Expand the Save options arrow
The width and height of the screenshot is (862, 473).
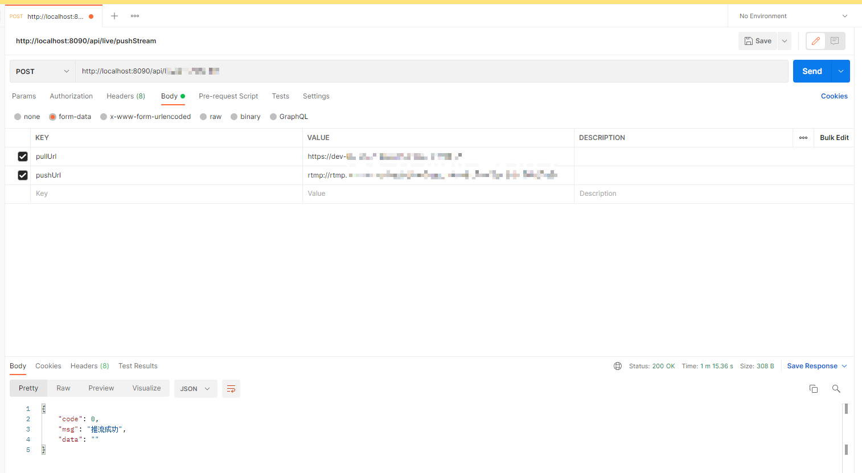tap(785, 41)
